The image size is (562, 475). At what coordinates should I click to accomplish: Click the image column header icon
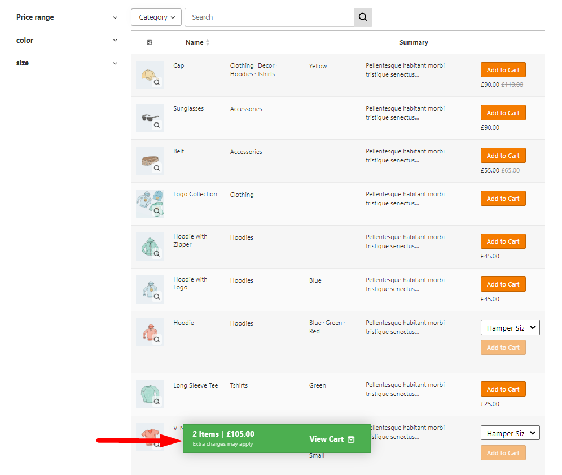pos(150,42)
